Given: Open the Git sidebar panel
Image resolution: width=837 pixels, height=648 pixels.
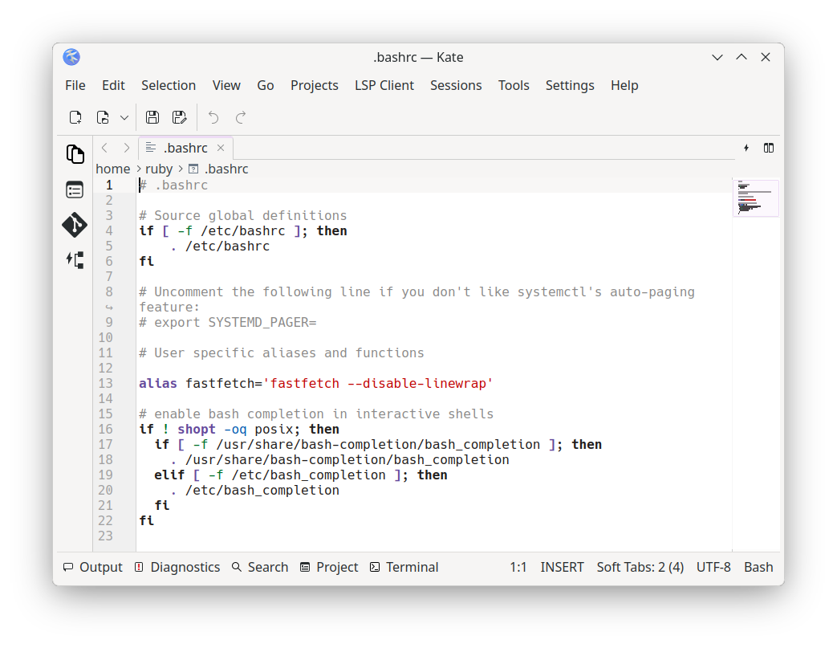Looking at the screenshot, I should point(75,225).
